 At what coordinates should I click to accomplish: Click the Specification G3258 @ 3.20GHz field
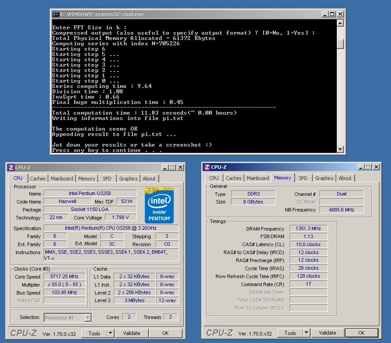click(111, 228)
